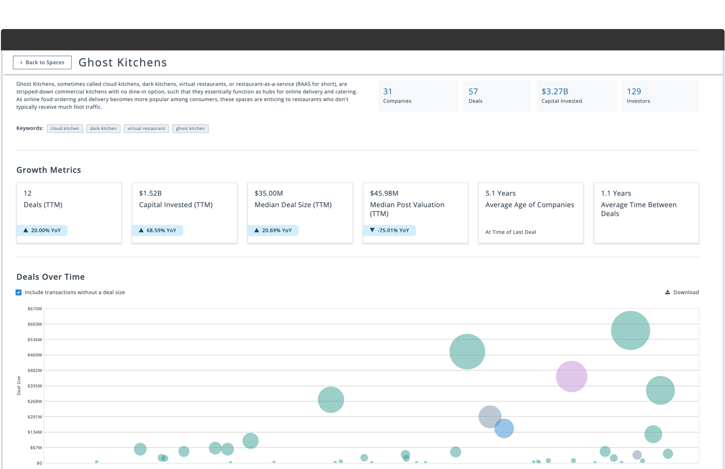Viewport: 725px width, 469px height.
Task: Click the Keywords label
Action: pos(30,128)
